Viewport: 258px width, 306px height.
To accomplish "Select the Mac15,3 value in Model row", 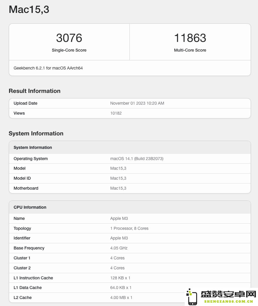I will coord(118,168).
